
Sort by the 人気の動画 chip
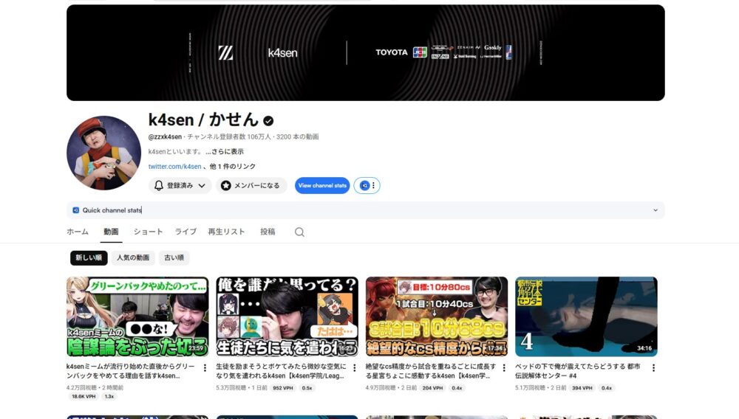tap(133, 257)
